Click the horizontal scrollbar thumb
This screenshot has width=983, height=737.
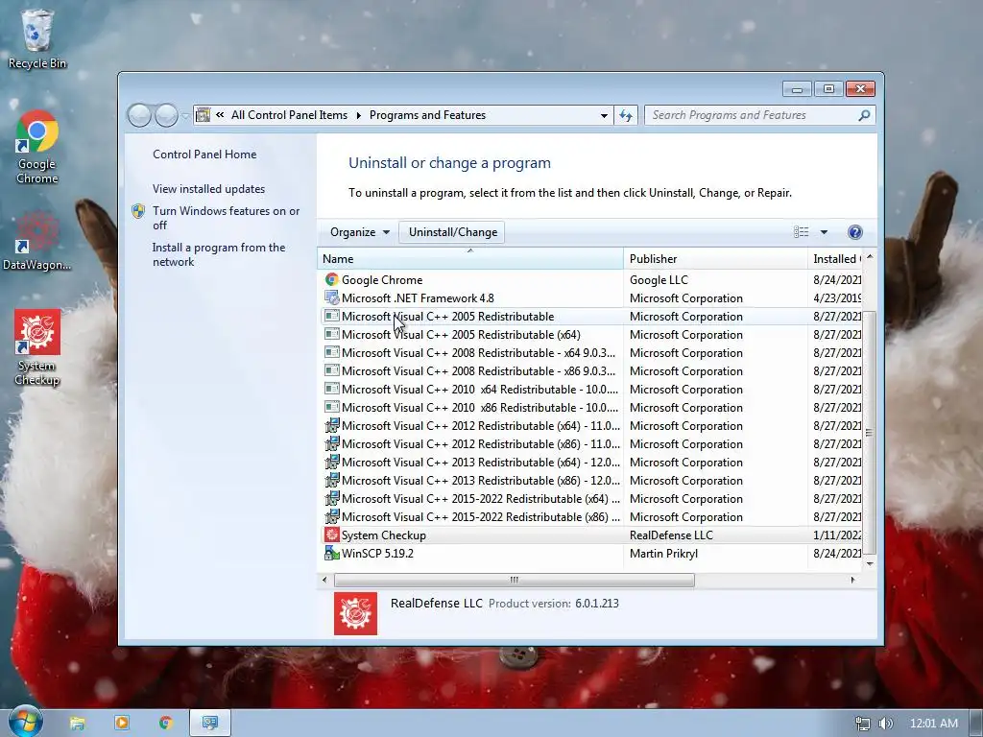pyautogui.click(x=515, y=580)
